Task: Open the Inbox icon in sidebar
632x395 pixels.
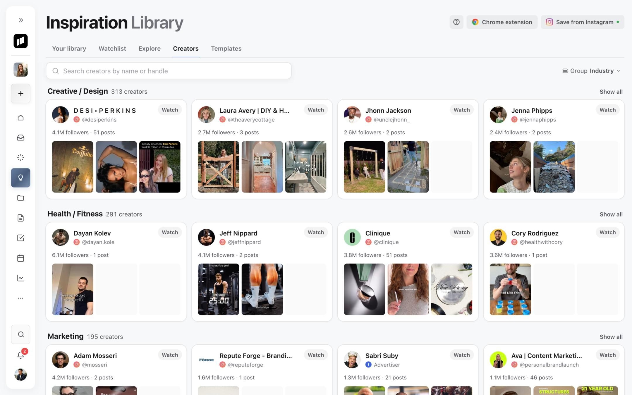Action: (20, 138)
